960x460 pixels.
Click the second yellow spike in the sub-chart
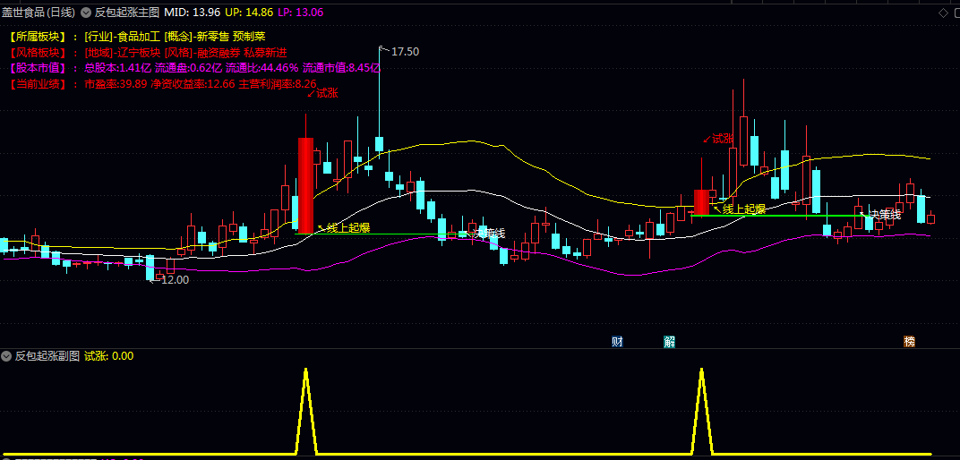[x=701, y=411]
